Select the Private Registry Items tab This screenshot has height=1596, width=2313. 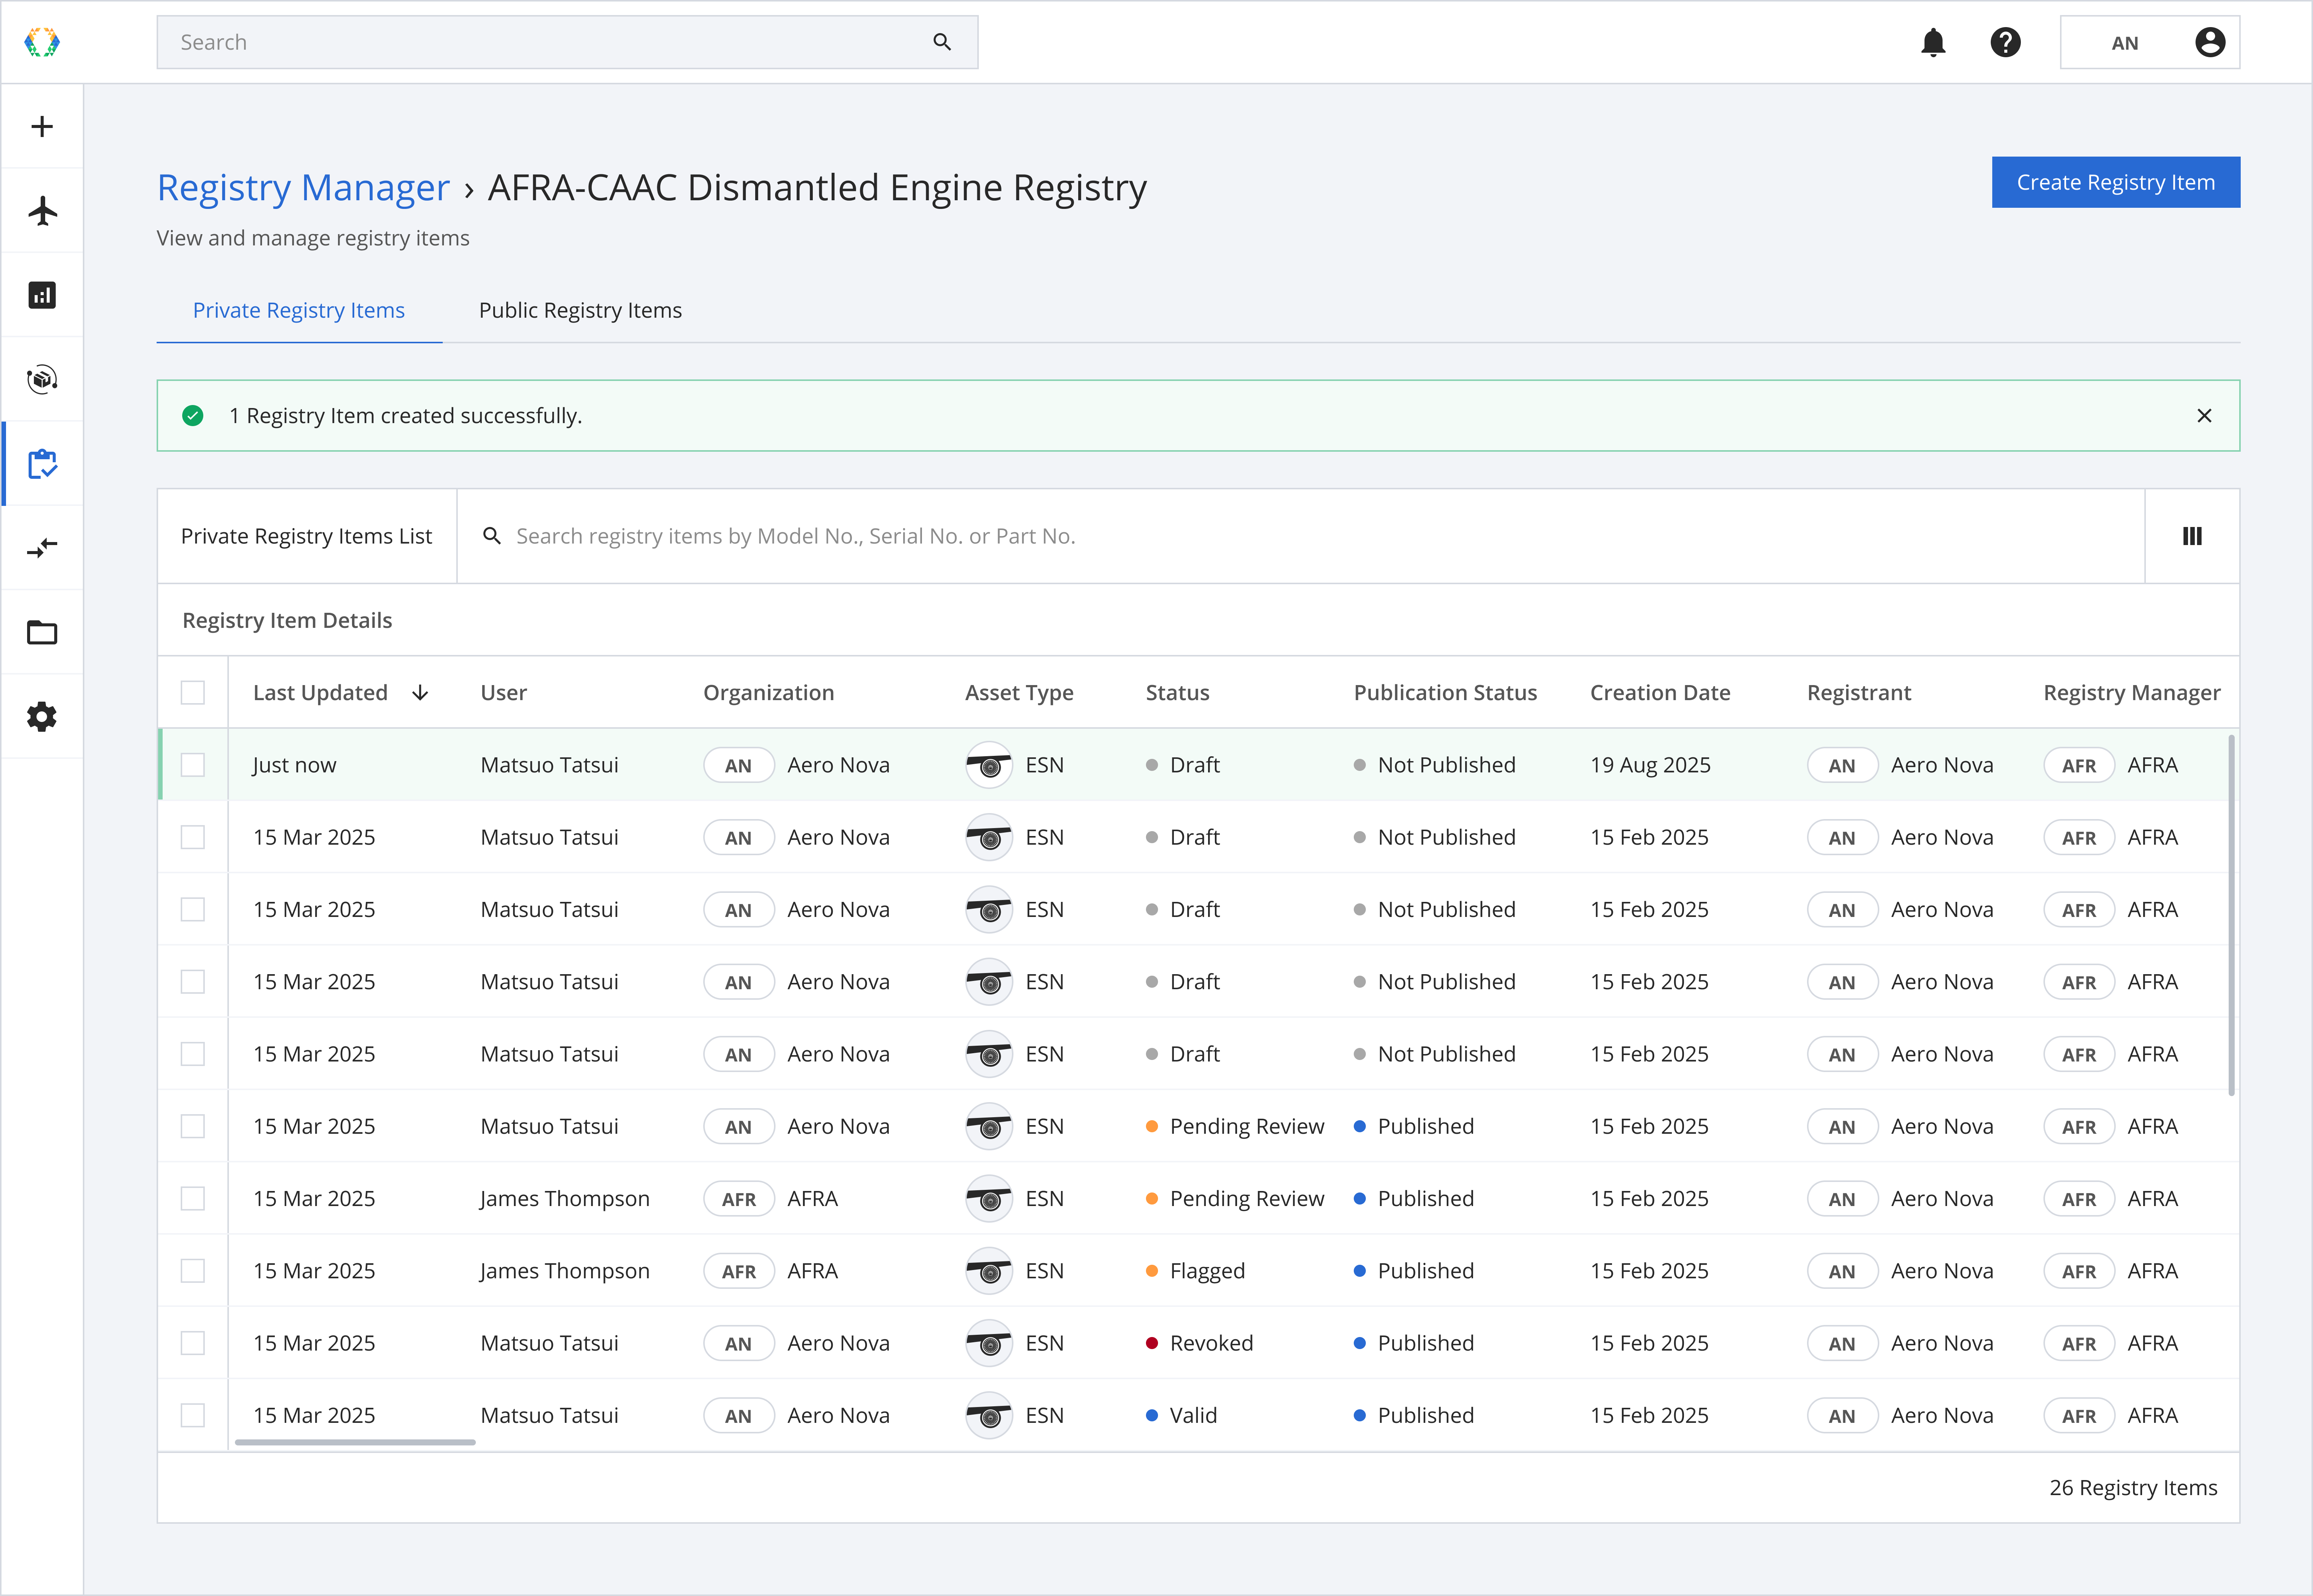298,311
